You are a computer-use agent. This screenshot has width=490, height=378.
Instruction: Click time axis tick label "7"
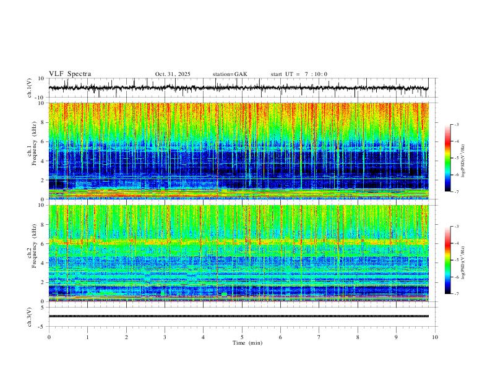[319, 337]
